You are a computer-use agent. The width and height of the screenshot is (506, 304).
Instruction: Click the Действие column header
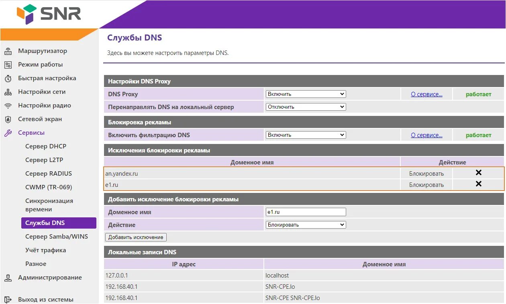click(x=452, y=162)
